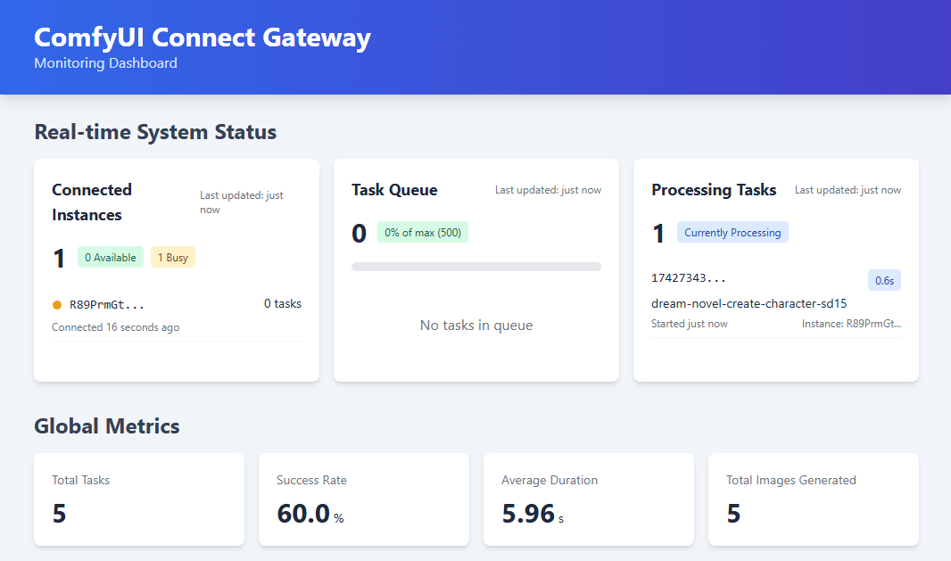
Task: Click the Success Rate metric card
Action: tap(364, 499)
